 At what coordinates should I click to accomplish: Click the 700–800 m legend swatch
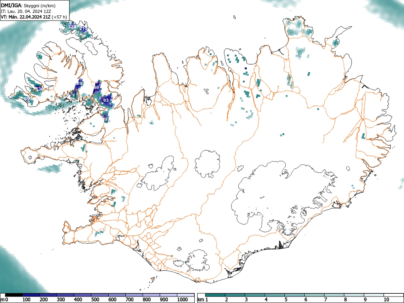tap(134, 295)
